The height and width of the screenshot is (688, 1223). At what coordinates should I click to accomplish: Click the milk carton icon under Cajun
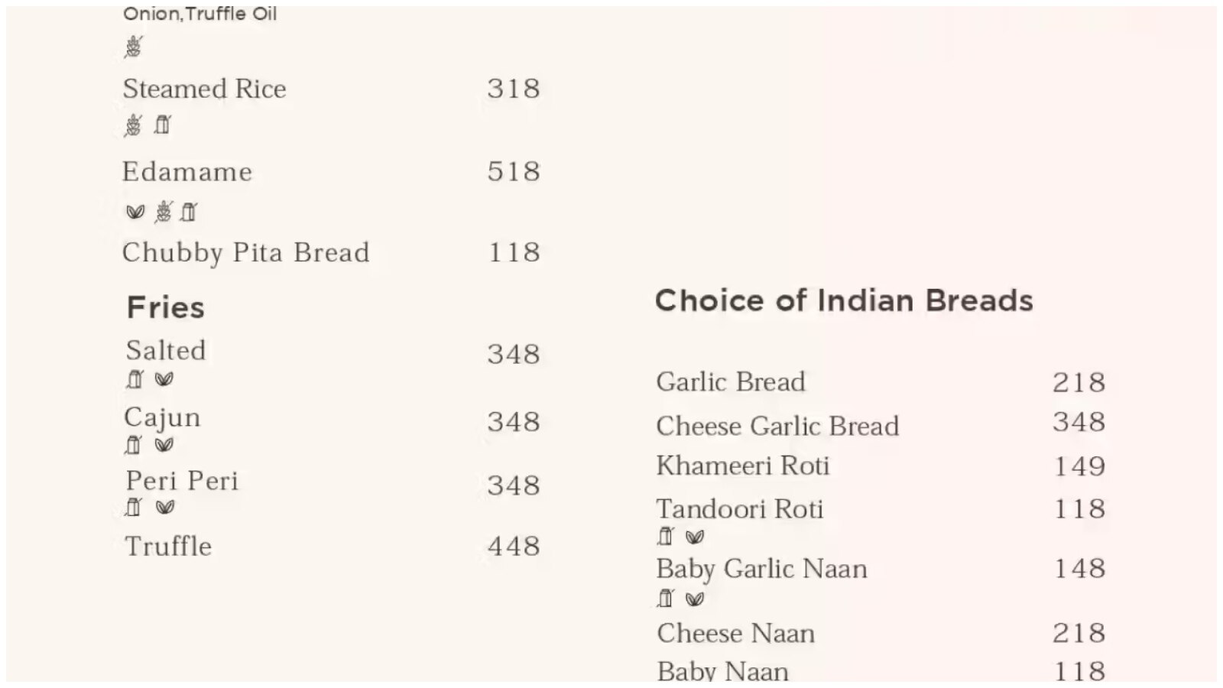[x=134, y=445]
